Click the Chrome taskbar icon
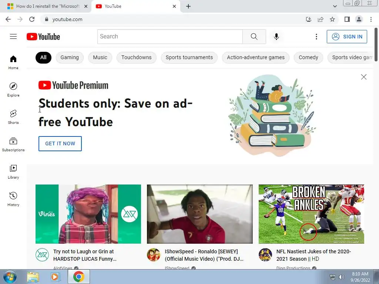Image resolution: width=379 pixels, height=284 pixels. click(78, 277)
